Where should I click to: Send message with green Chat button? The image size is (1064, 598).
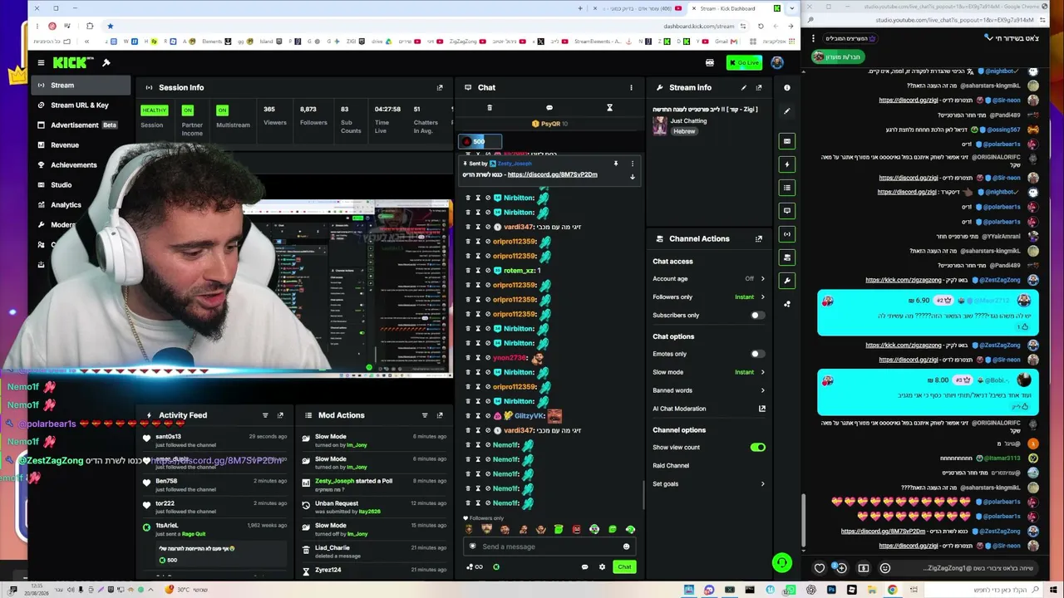point(624,567)
